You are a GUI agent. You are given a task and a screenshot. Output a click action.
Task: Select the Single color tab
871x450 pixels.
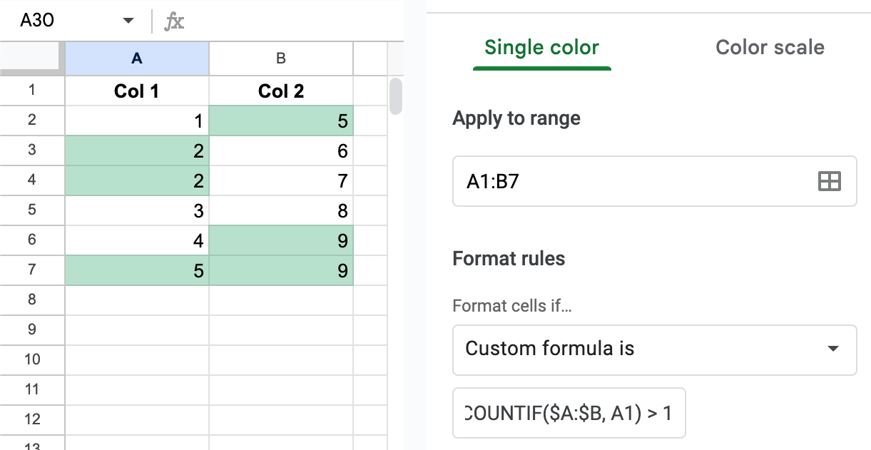coord(541,47)
